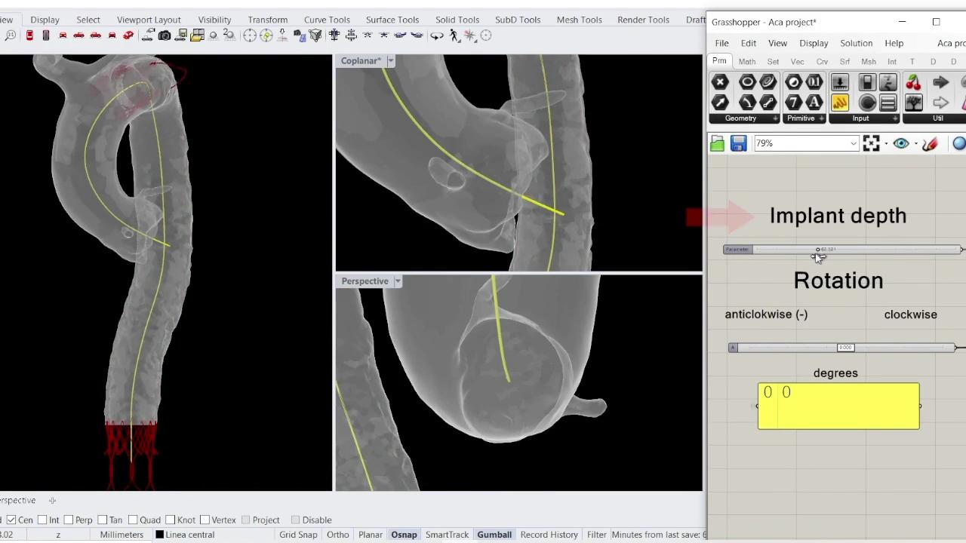Toggle the Cen osnap checkbox
This screenshot has width=966, height=543.
[11, 520]
